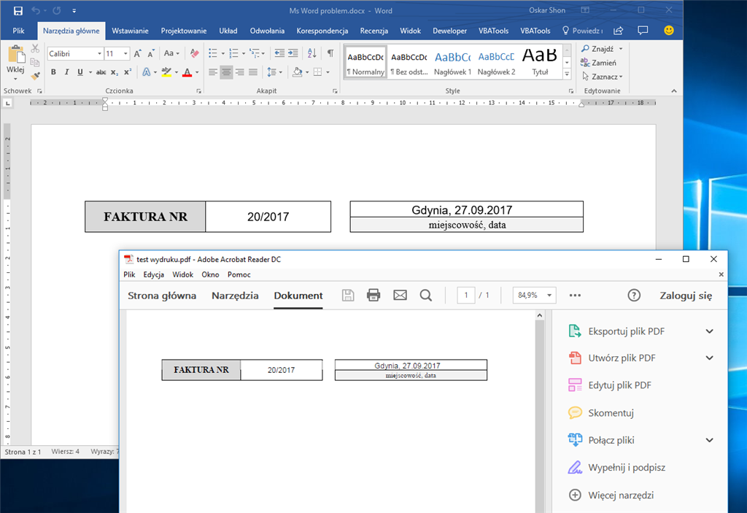Toggle bold formatting
This screenshot has width=747, height=513.
(53, 72)
